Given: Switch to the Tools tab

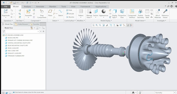Looking at the screenshot, I should pyautogui.click(x=64, y=7).
